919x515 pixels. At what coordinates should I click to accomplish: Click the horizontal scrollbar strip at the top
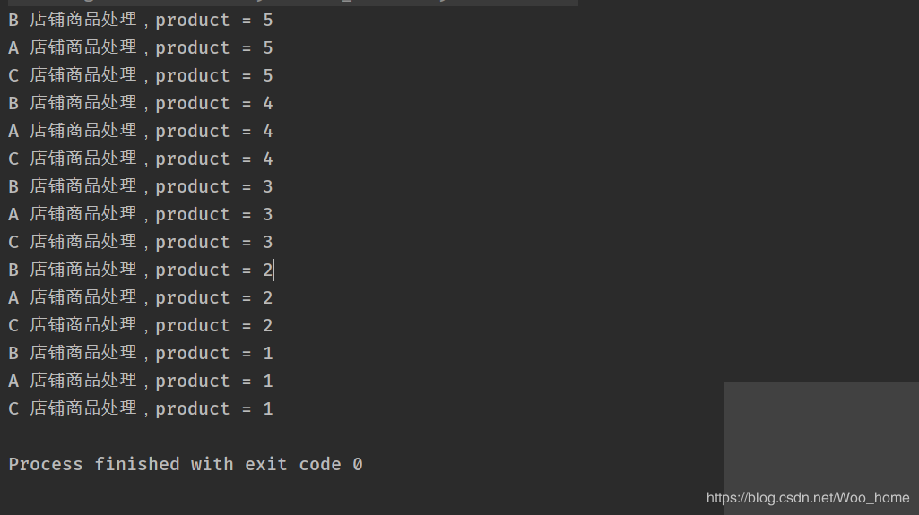(289, 3)
